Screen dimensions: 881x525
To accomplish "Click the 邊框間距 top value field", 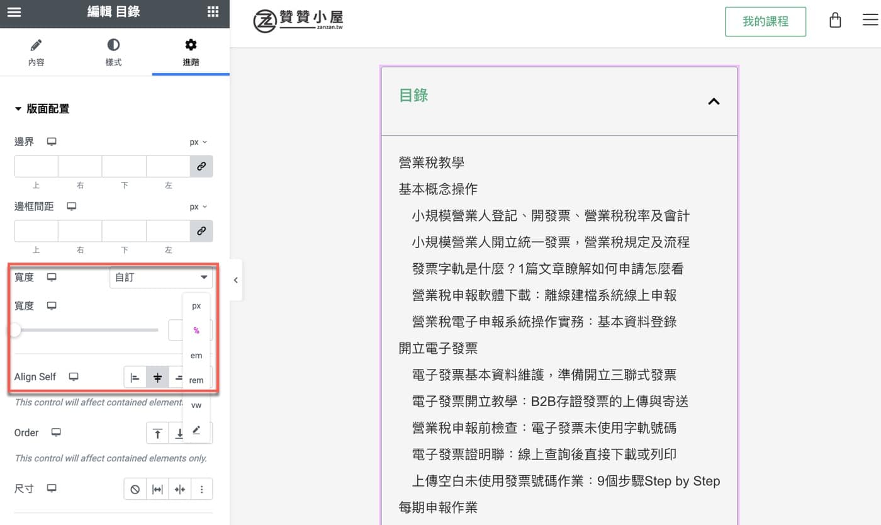I will tap(36, 231).
